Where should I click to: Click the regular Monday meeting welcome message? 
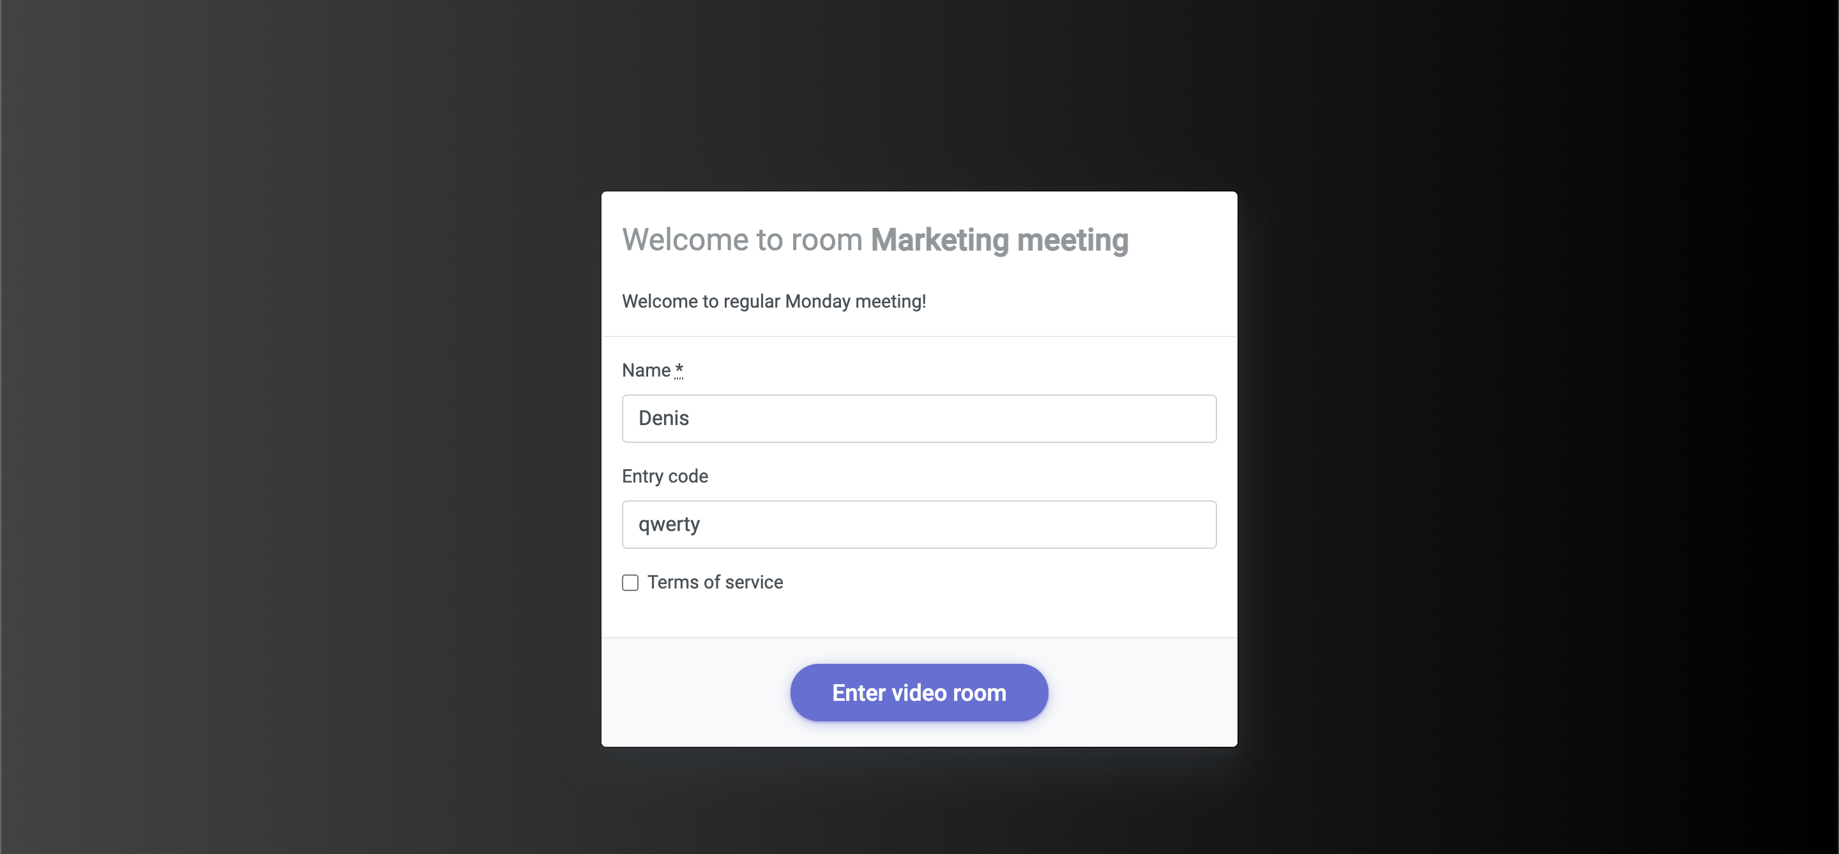(774, 302)
